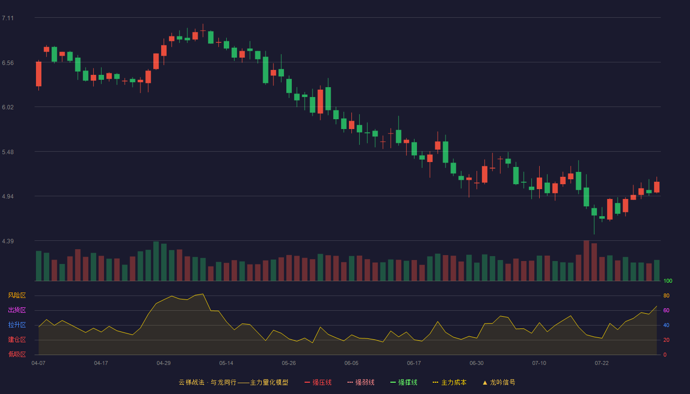Click the indicator scale value 60
This screenshot has height=394, width=690.
click(666, 310)
